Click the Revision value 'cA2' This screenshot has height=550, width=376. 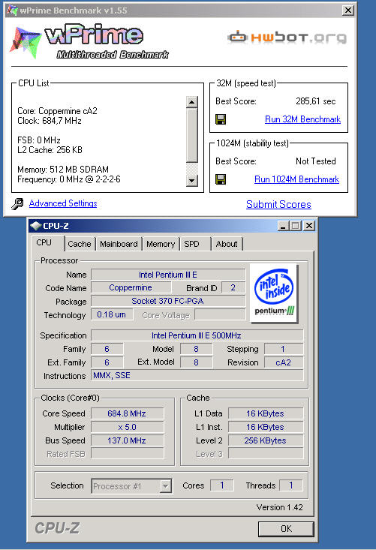pyautogui.click(x=284, y=362)
